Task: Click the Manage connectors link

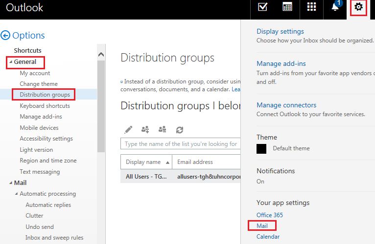Action: pyautogui.click(x=286, y=105)
